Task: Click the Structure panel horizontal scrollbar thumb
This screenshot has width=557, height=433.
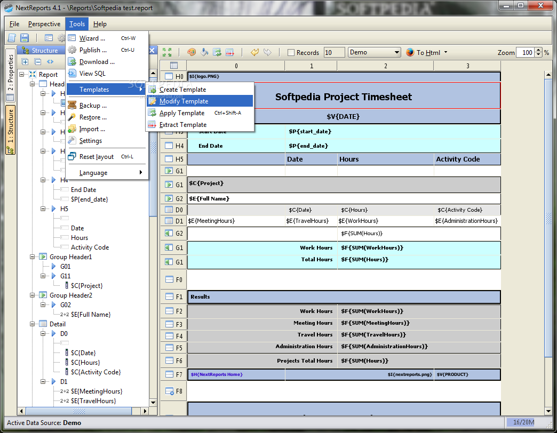Action: [x=79, y=411]
